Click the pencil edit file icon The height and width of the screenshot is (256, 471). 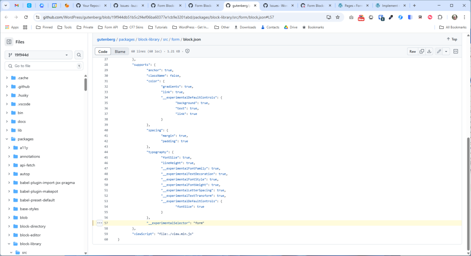tap(439, 51)
